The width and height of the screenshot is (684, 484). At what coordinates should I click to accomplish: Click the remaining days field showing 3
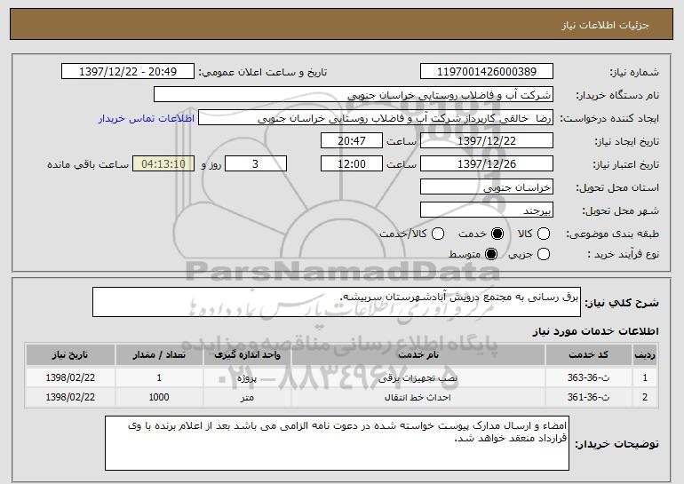[x=256, y=164]
